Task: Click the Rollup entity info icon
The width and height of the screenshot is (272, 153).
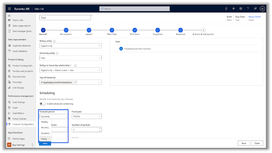Action: [54, 41]
